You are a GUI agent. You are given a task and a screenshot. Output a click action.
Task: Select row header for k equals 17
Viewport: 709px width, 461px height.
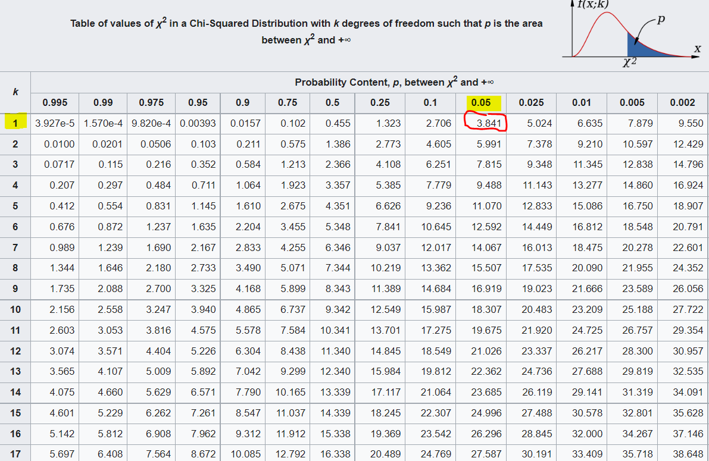click(15, 453)
